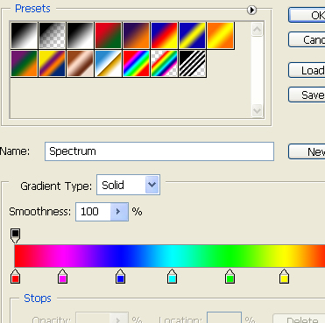
Task: Select the cyan color stop
Action: 173,277
